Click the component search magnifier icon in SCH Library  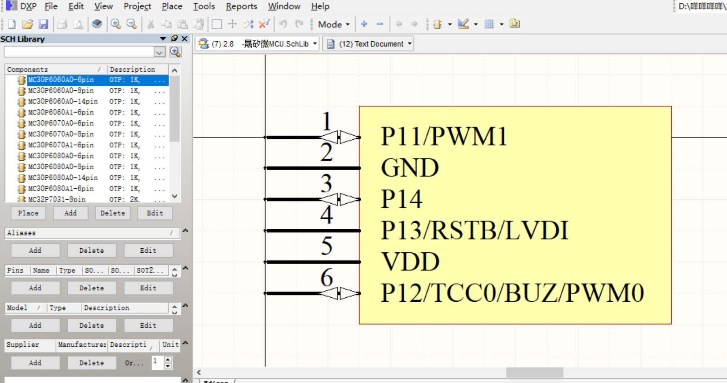(x=175, y=52)
